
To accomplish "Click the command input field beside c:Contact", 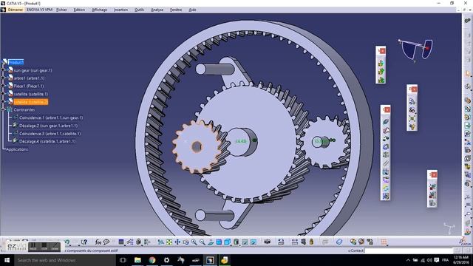I will pyautogui.click(x=409, y=250).
